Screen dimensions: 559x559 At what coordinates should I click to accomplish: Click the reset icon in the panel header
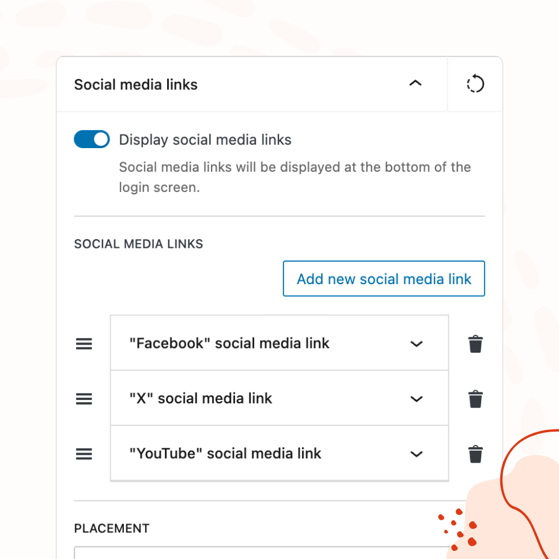click(475, 84)
